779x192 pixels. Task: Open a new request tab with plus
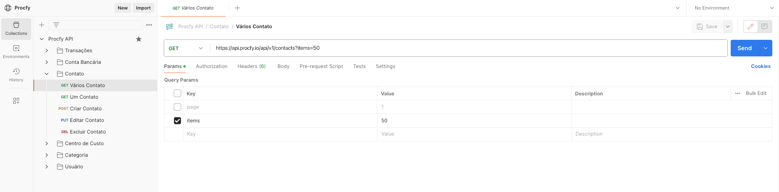pos(237,8)
